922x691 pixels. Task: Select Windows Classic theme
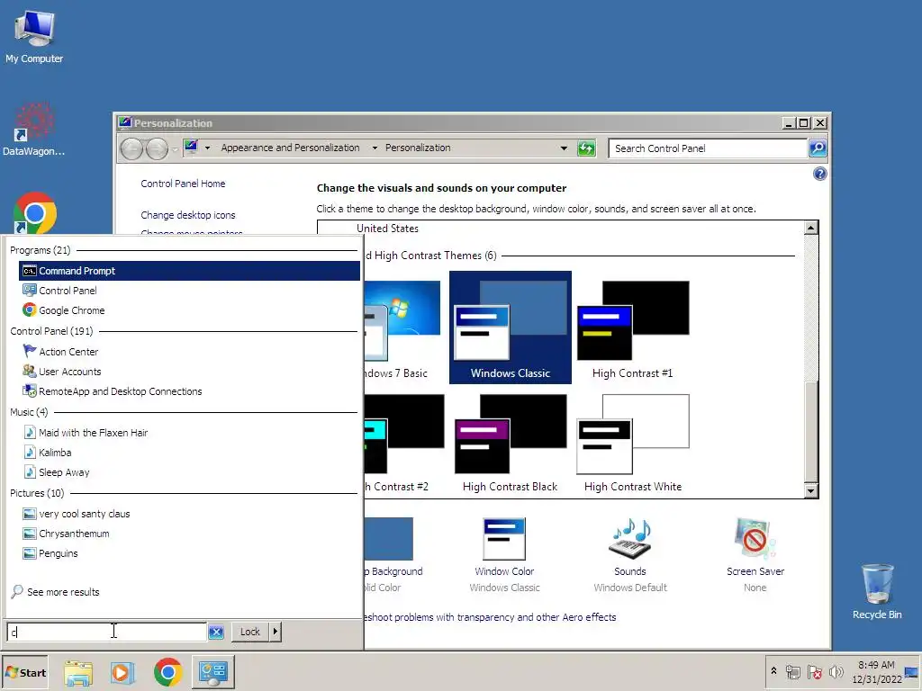coord(511,328)
